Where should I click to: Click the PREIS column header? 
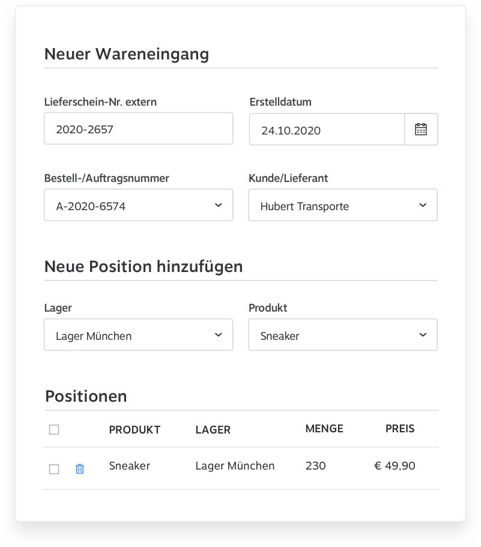pyautogui.click(x=400, y=429)
